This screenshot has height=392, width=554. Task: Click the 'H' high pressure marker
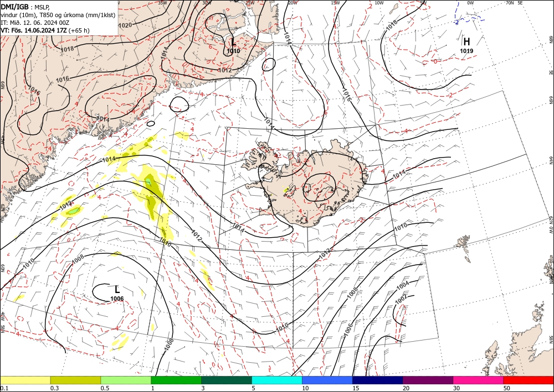[x=466, y=41]
